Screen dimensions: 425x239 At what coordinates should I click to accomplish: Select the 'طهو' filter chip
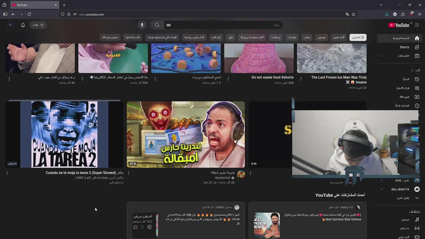click(x=230, y=38)
